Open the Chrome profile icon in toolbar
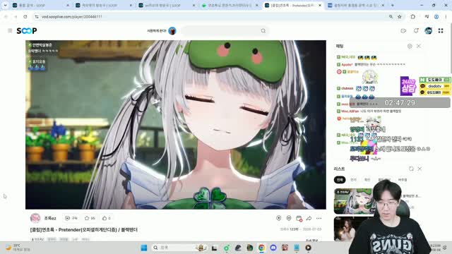The image size is (452, 254). [436, 17]
